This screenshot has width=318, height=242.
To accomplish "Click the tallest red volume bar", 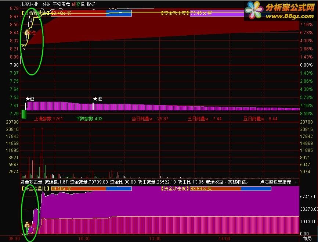I will click(x=34, y=152).
